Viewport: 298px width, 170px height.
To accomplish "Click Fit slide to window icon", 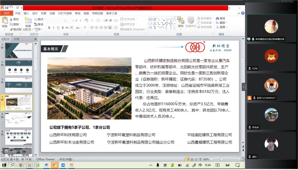I will 243,159.
